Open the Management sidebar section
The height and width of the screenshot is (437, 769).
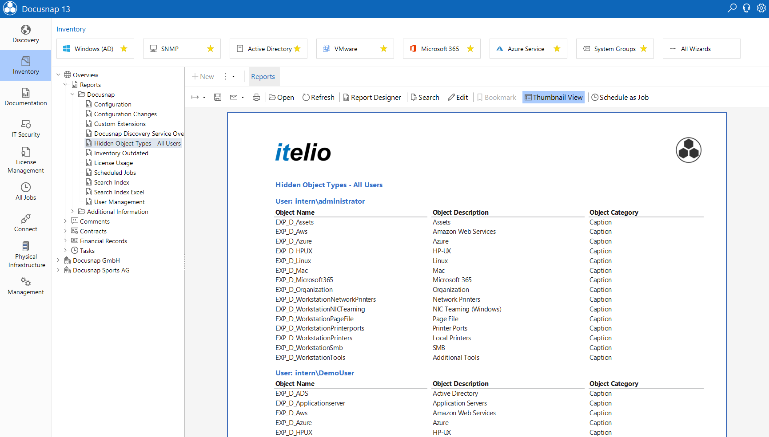pos(26,286)
